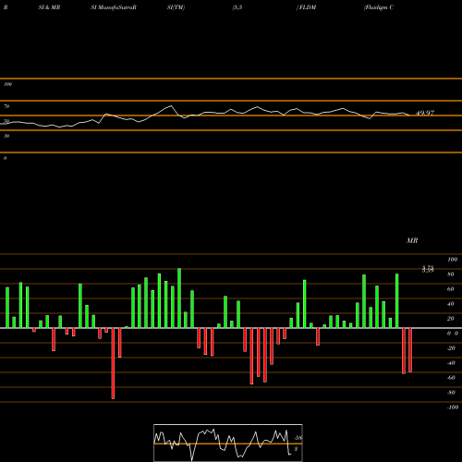Click the tallest green MR bar
462x462 pixels.
tap(179, 298)
